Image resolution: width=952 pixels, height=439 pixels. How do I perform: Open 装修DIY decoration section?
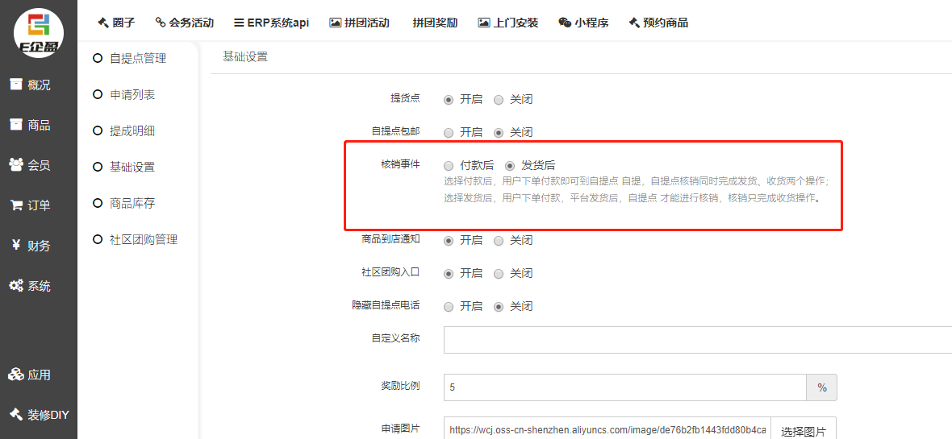click(39, 415)
